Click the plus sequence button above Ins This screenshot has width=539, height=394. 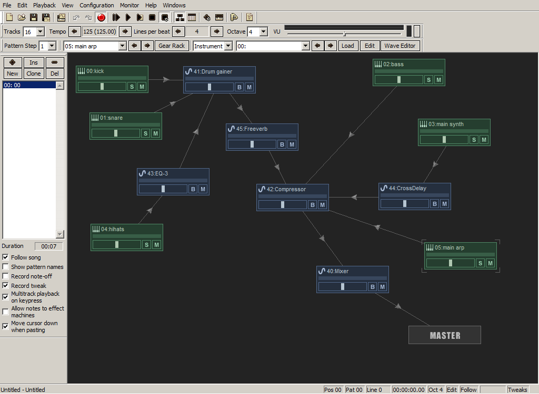[13, 63]
